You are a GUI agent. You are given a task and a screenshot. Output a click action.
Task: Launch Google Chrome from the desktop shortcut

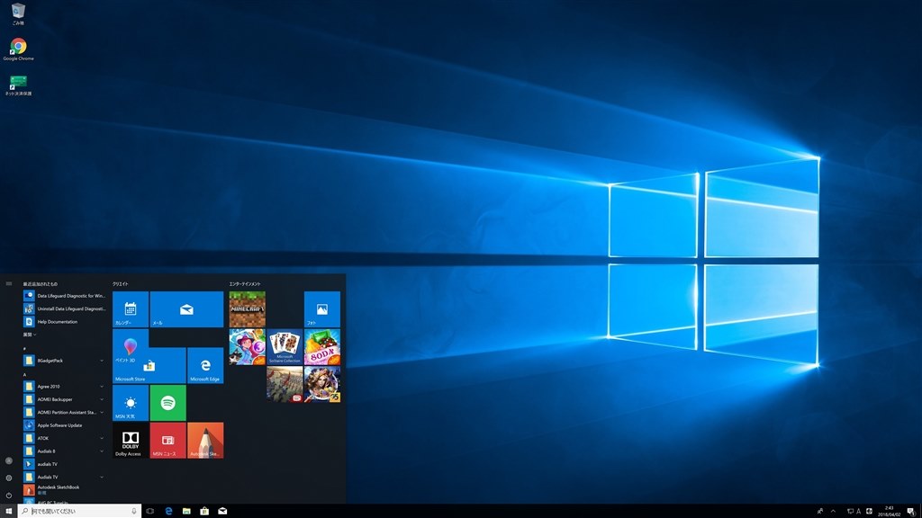(18, 49)
